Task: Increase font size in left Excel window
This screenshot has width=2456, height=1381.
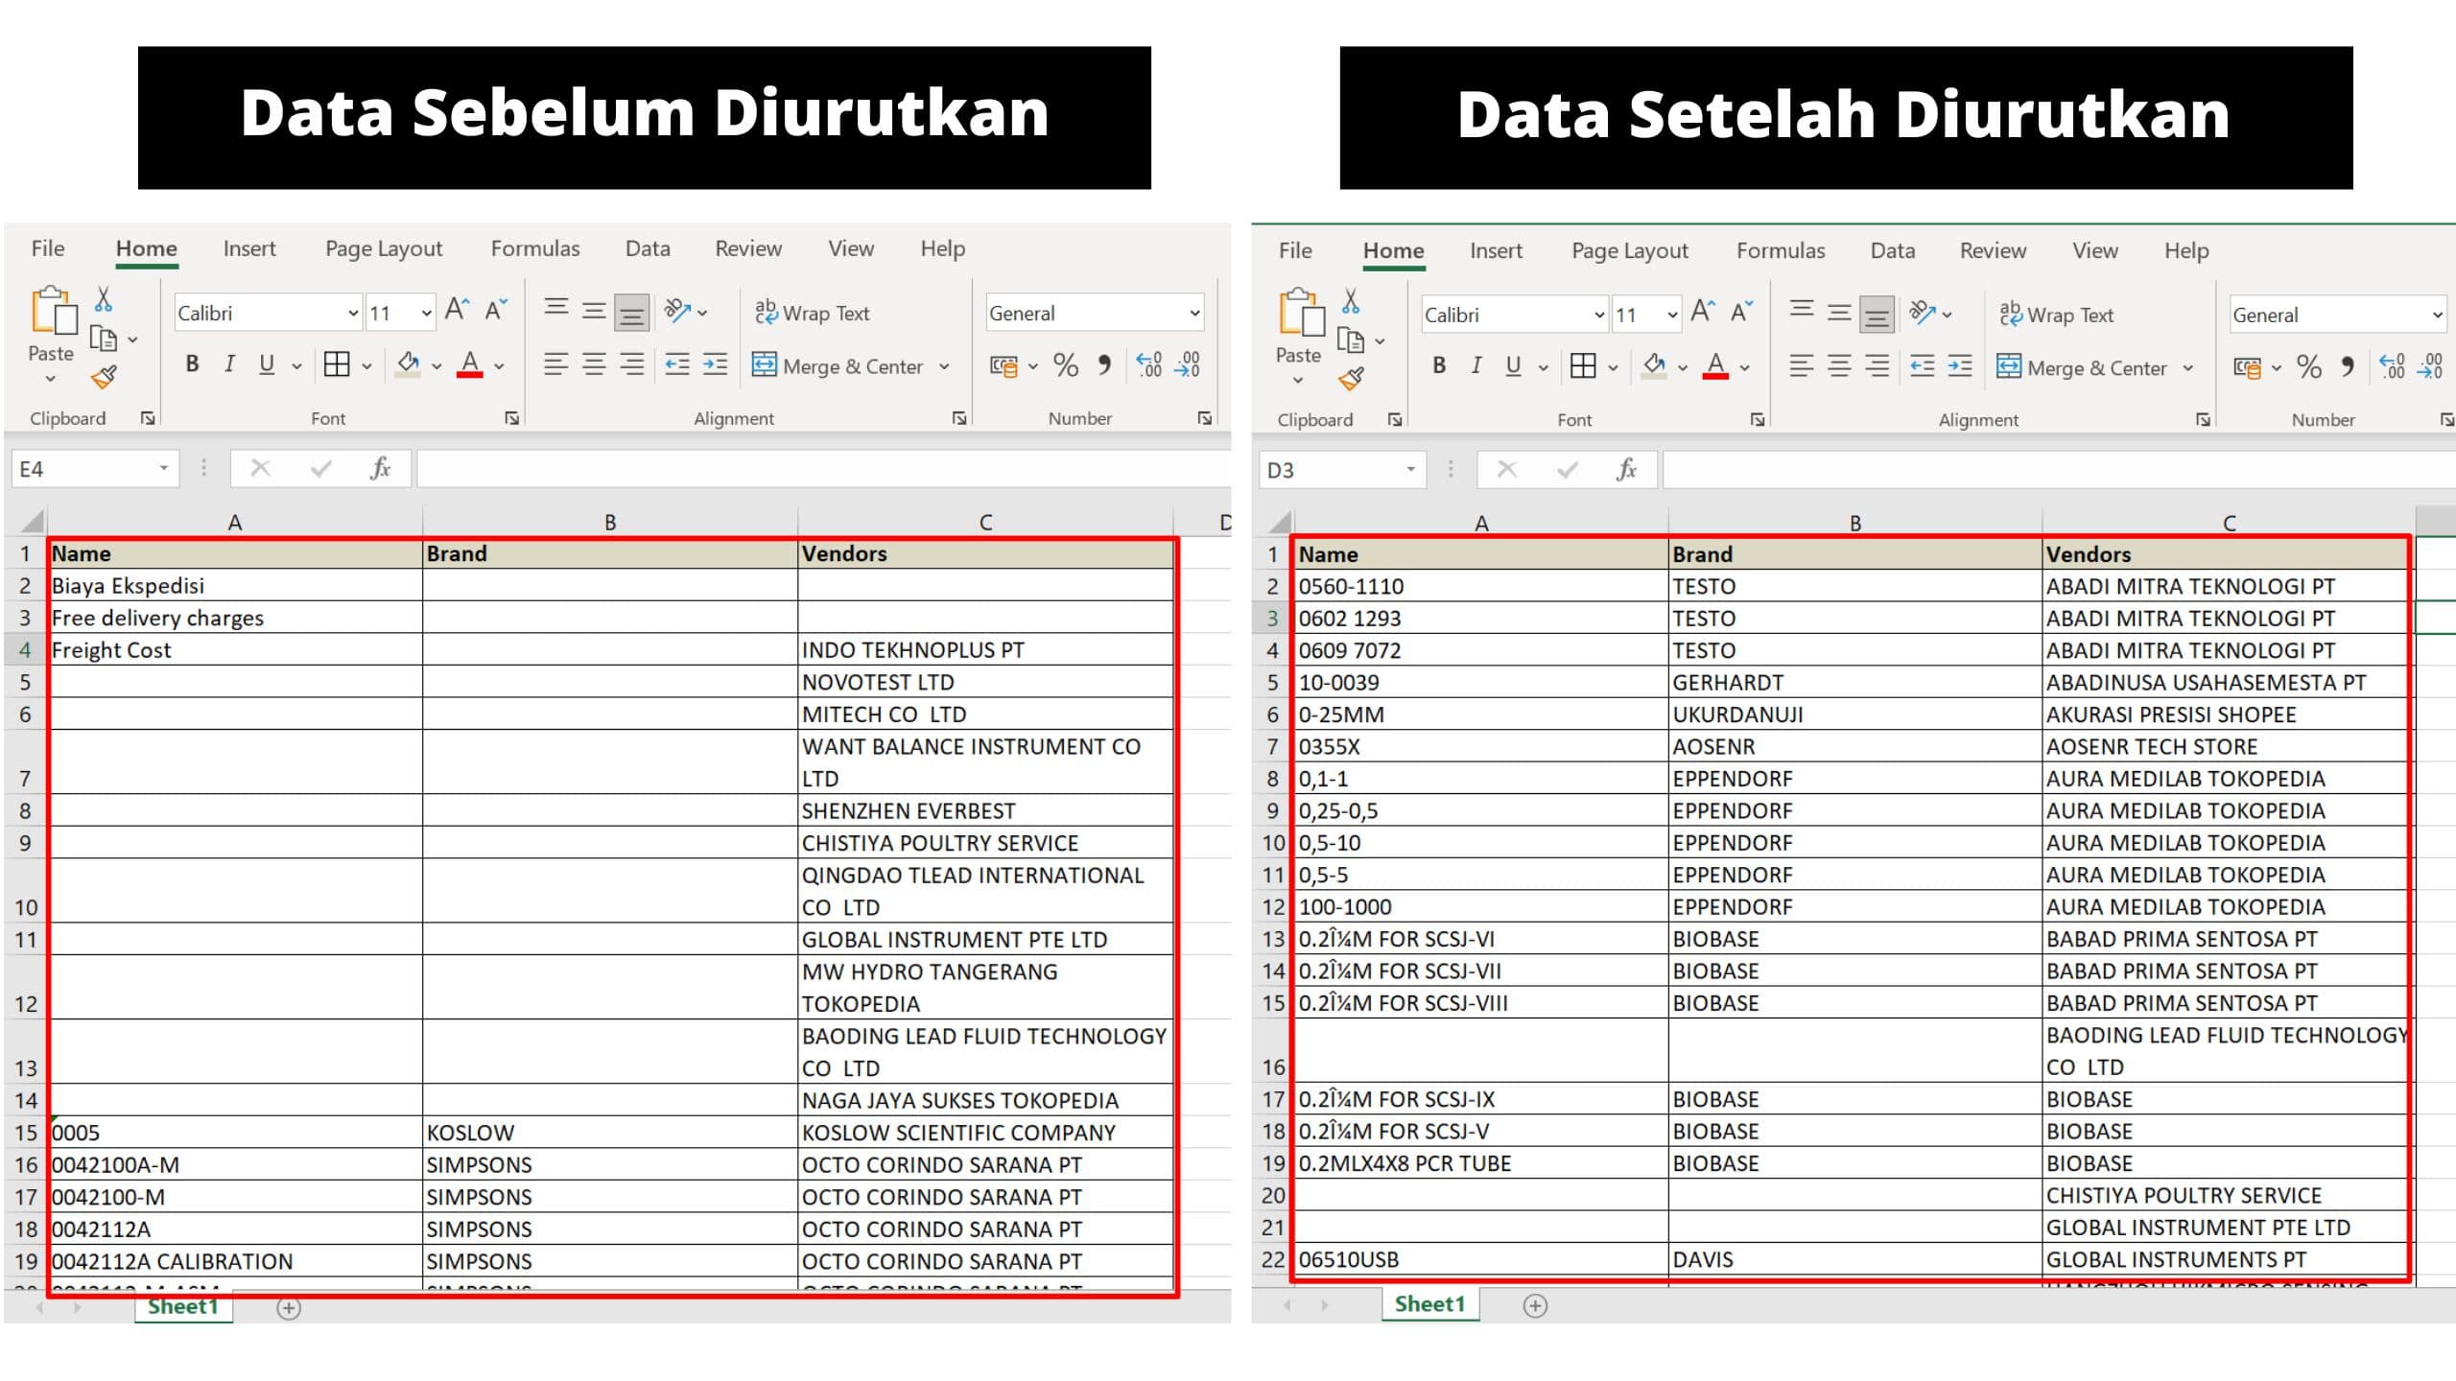Action: click(x=457, y=310)
